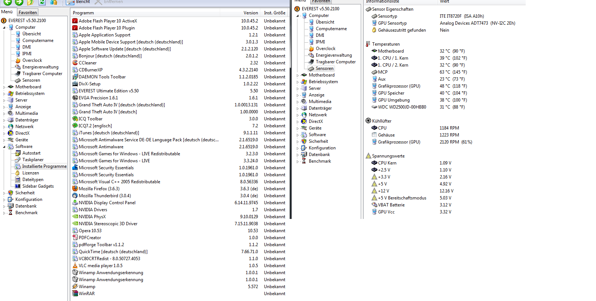Click the NVIDIA PhysX icon

tap(75, 217)
